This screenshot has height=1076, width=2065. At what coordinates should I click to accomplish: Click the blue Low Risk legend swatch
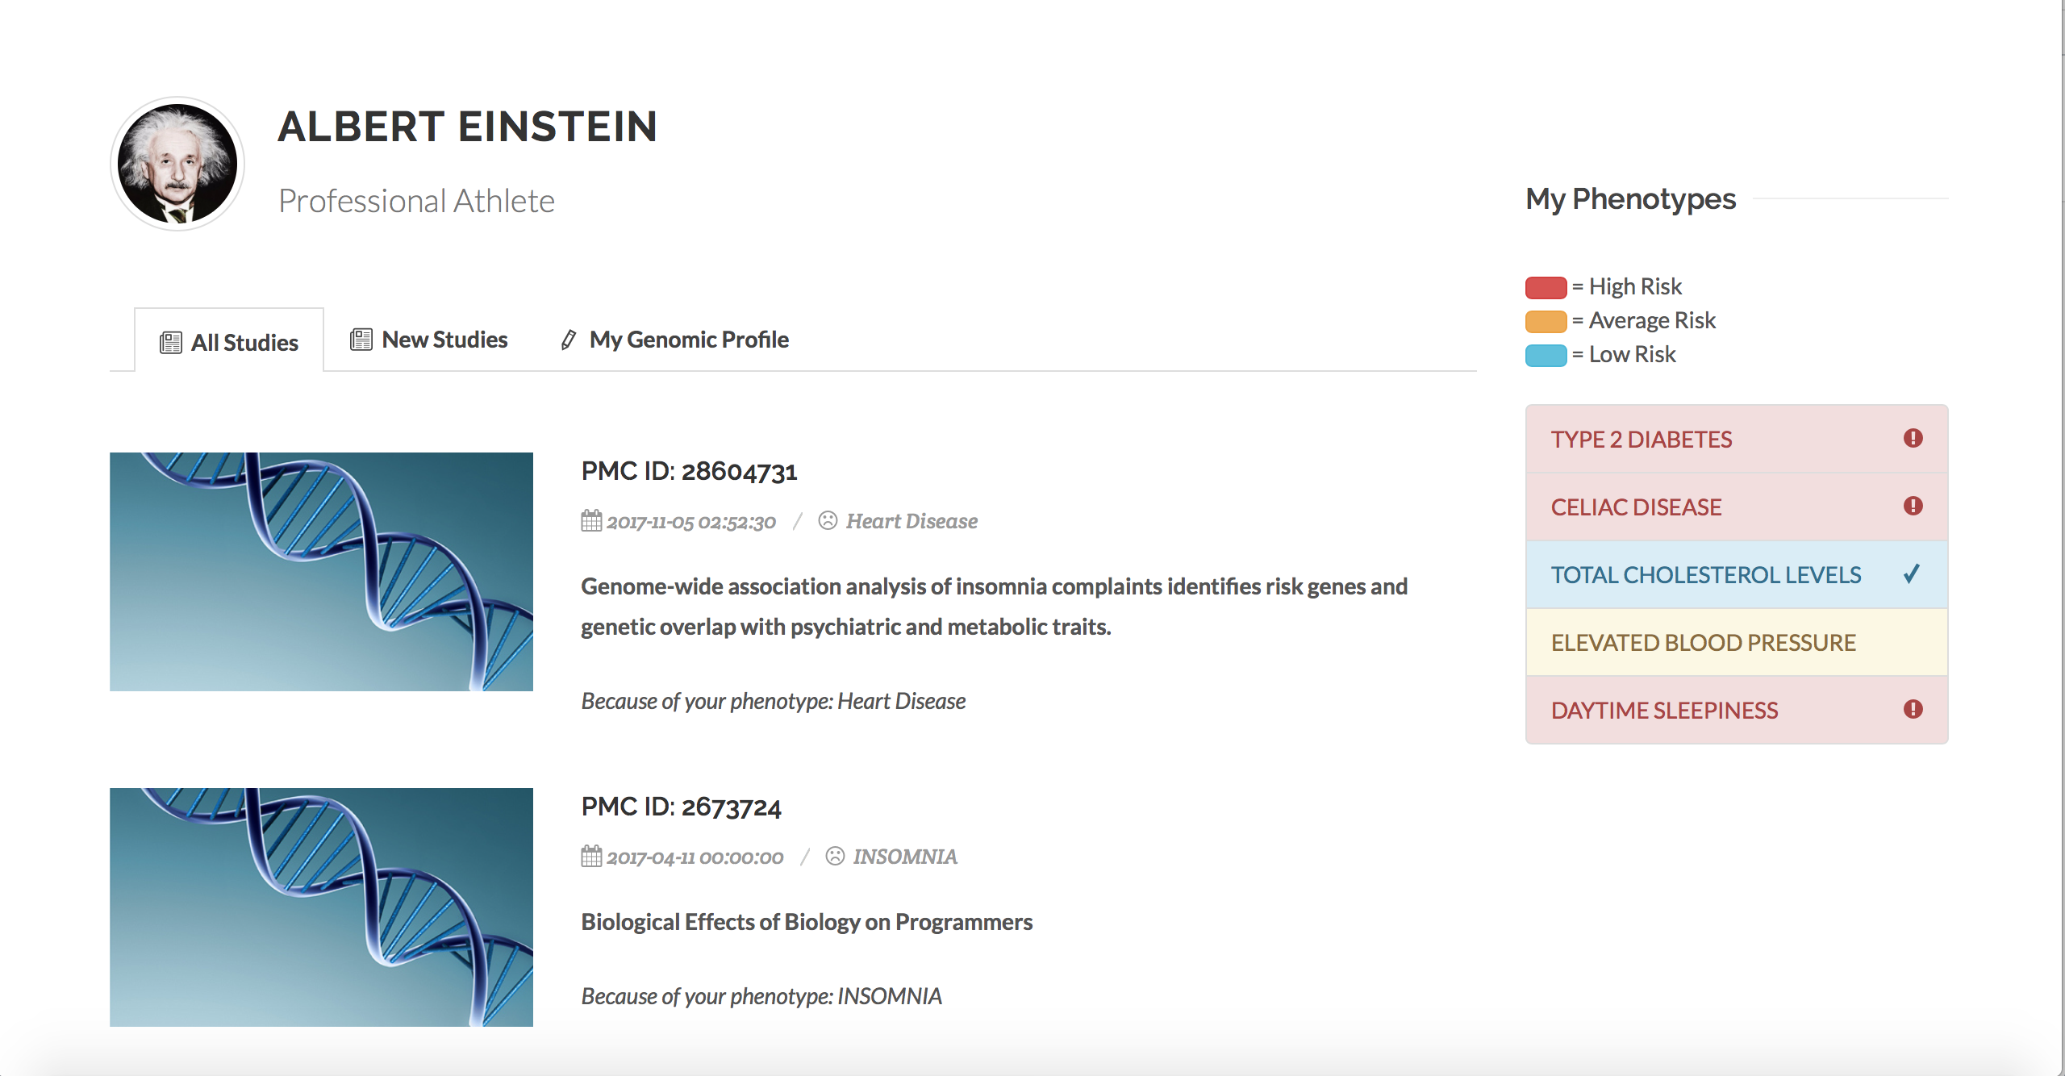[x=1546, y=355]
